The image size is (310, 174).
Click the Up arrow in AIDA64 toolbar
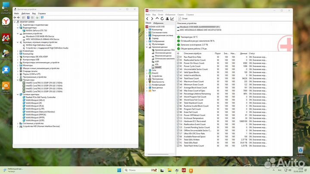point(157,18)
